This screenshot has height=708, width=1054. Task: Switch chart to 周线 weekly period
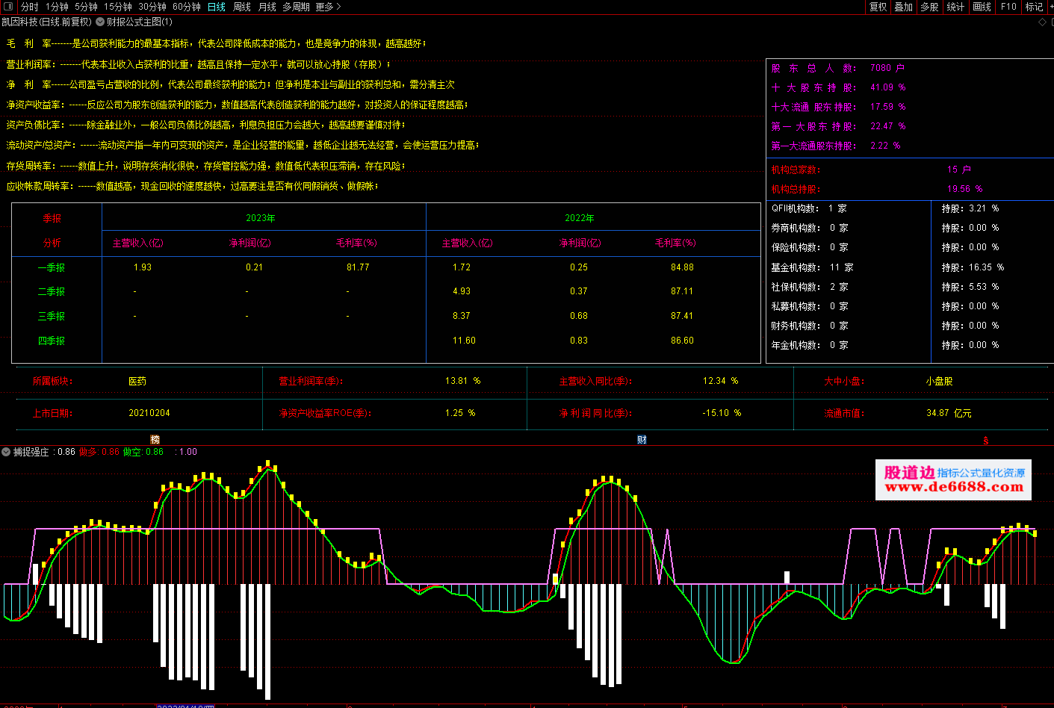coord(242,7)
